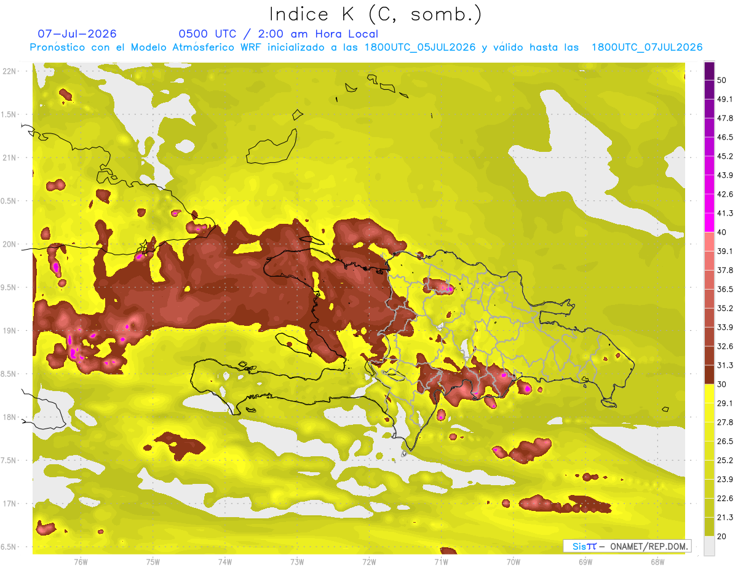738x570 pixels.
Task: Click the latitude label "18N"
Action: [x=9, y=418]
